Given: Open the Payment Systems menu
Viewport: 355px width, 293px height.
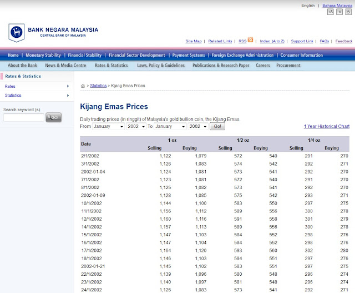Looking at the screenshot, I should tap(189, 55).
